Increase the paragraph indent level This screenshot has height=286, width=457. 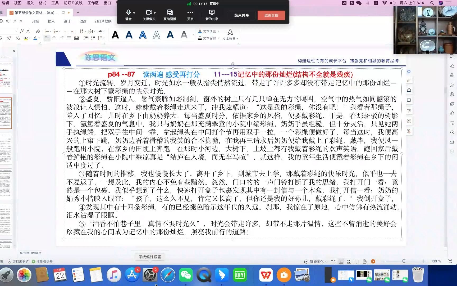tap(74, 31)
